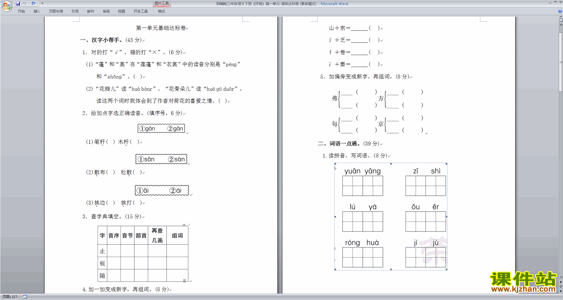Click the selected image's left-middle sizing handle
The image size is (563, 300).
(335, 217)
